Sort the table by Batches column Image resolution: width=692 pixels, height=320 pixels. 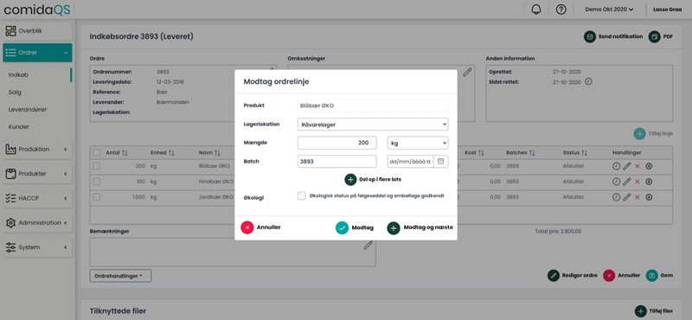(x=521, y=153)
